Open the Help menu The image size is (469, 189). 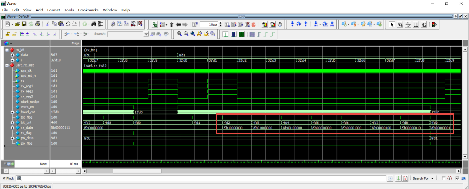point(125,10)
